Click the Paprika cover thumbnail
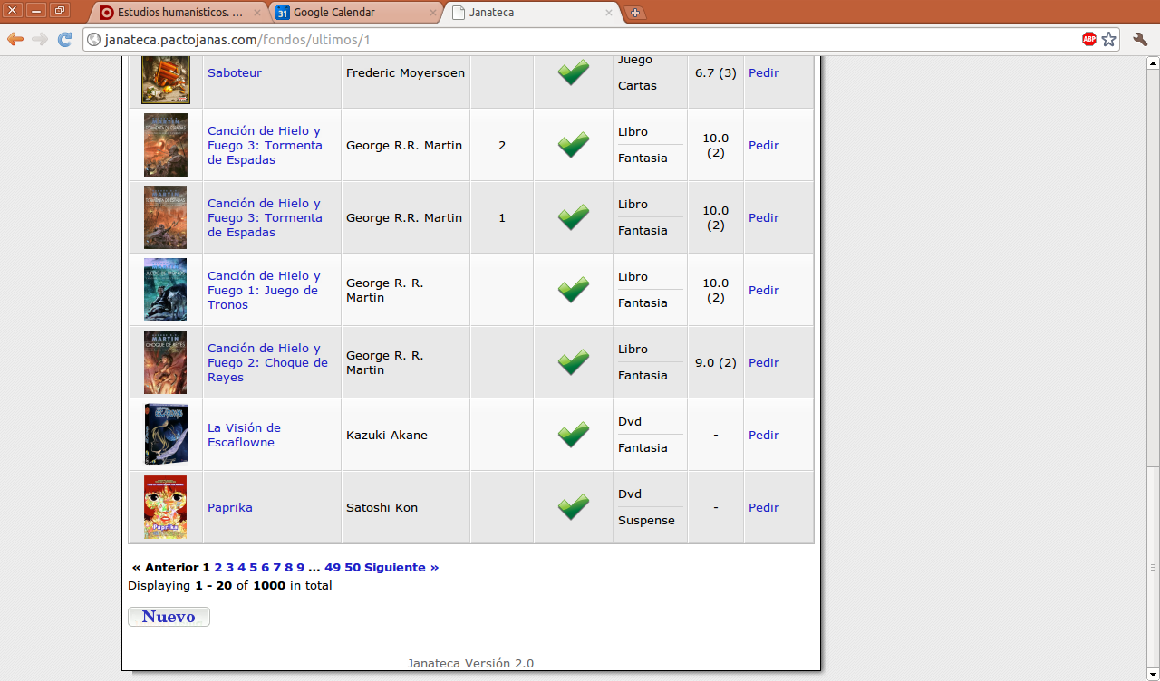The width and height of the screenshot is (1160, 681). [165, 507]
